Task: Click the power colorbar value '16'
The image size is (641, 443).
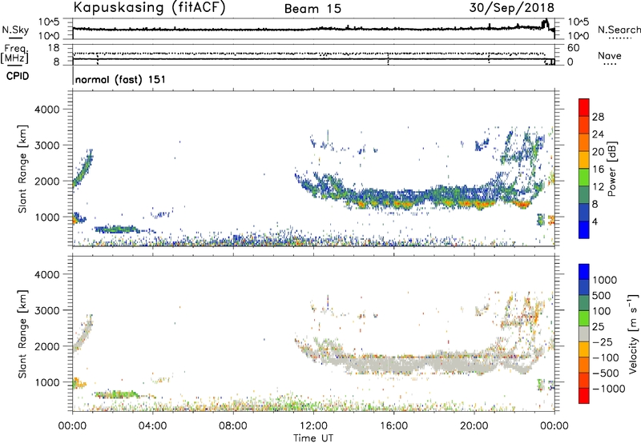Action: (598, 170)
